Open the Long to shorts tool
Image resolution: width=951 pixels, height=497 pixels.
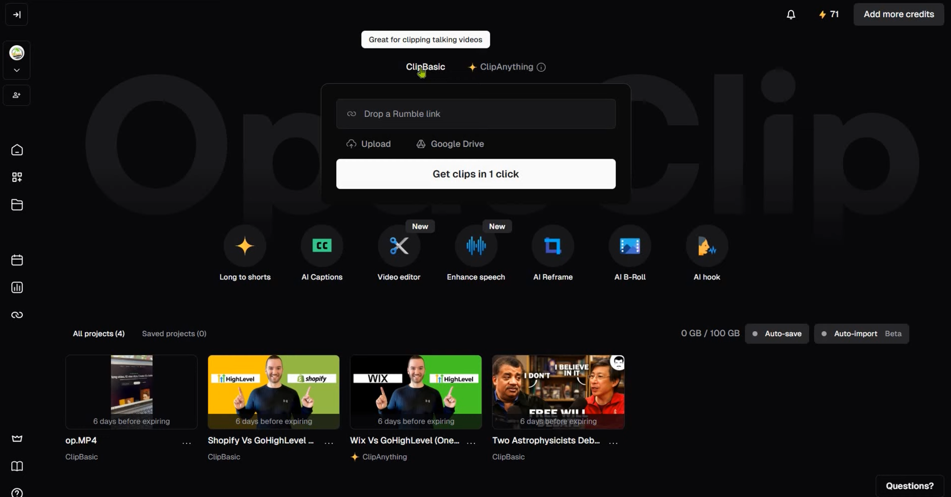coord(245,253)
